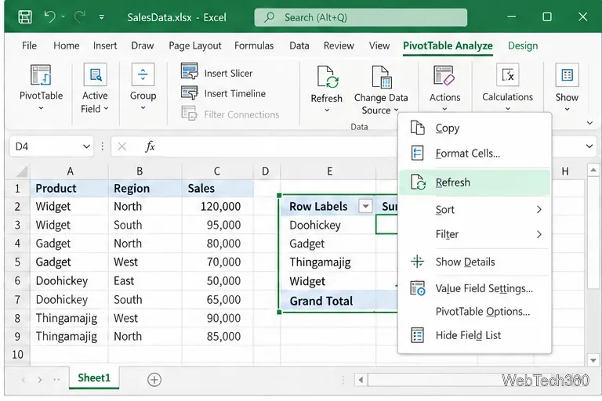
Task: Switch to the Formulas tab
Action: 254,45
